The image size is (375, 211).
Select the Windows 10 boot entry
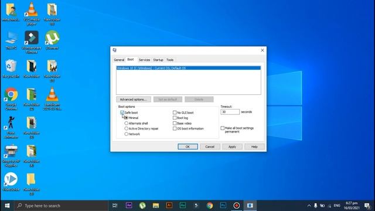coord(189,68)
